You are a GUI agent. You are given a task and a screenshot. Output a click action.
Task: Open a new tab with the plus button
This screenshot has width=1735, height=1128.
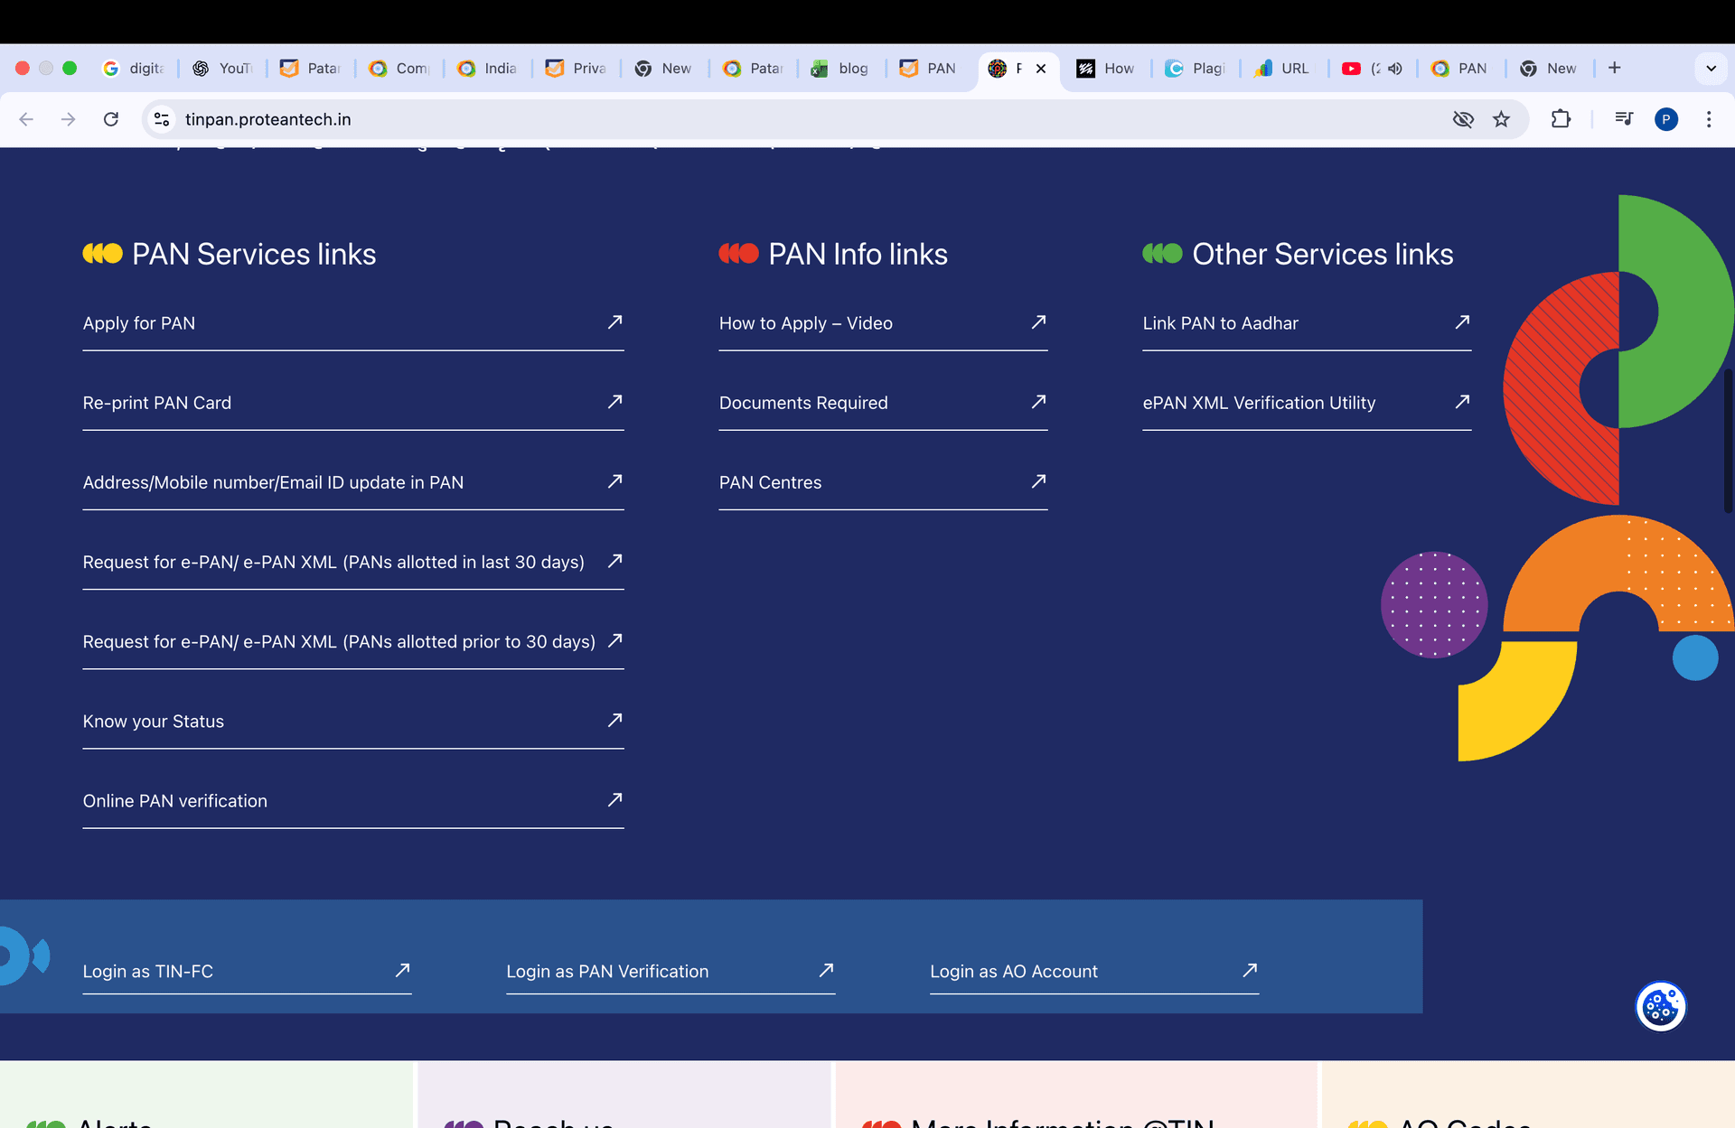tap(1614, 68)
